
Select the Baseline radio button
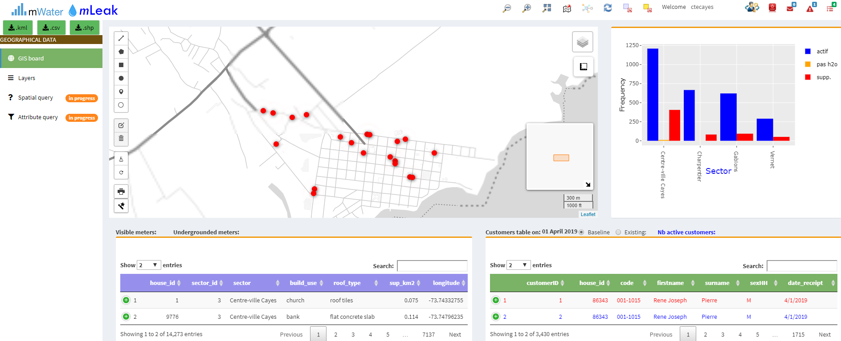pyautogui.click(x=581, y=232)
